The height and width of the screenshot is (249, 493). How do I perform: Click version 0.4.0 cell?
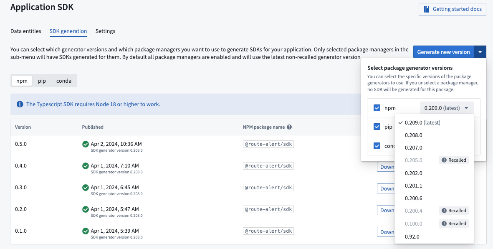[21, 165]
